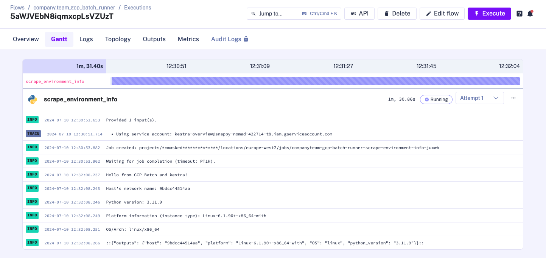Open the notifications bell icon
The image size is (546, 258).
point(530,14)
